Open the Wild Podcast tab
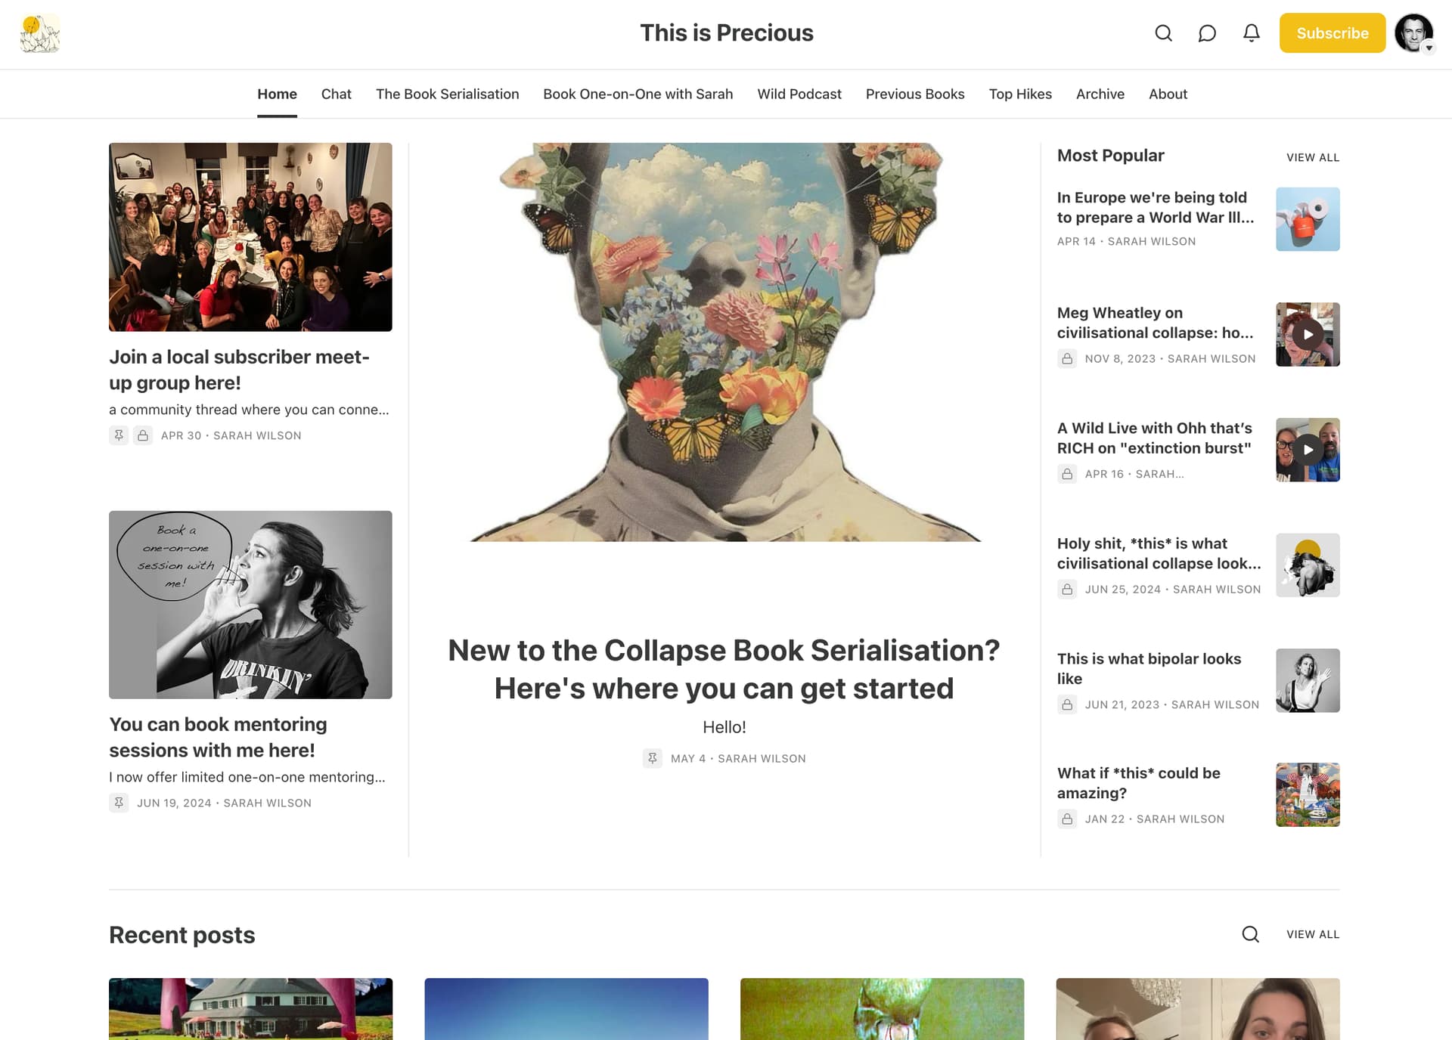 (799, 94)
